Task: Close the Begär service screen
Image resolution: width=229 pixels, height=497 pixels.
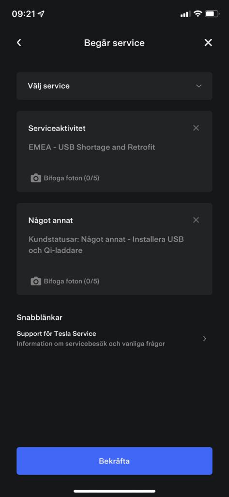Action: click(208, 43)
